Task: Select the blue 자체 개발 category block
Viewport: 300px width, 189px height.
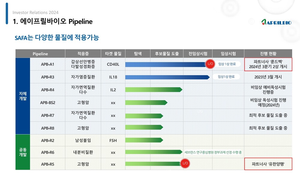Action: [x=23, y=96]
